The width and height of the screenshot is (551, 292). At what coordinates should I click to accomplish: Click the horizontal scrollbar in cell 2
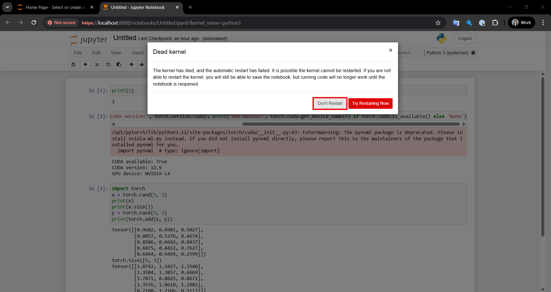pos(351,124)
